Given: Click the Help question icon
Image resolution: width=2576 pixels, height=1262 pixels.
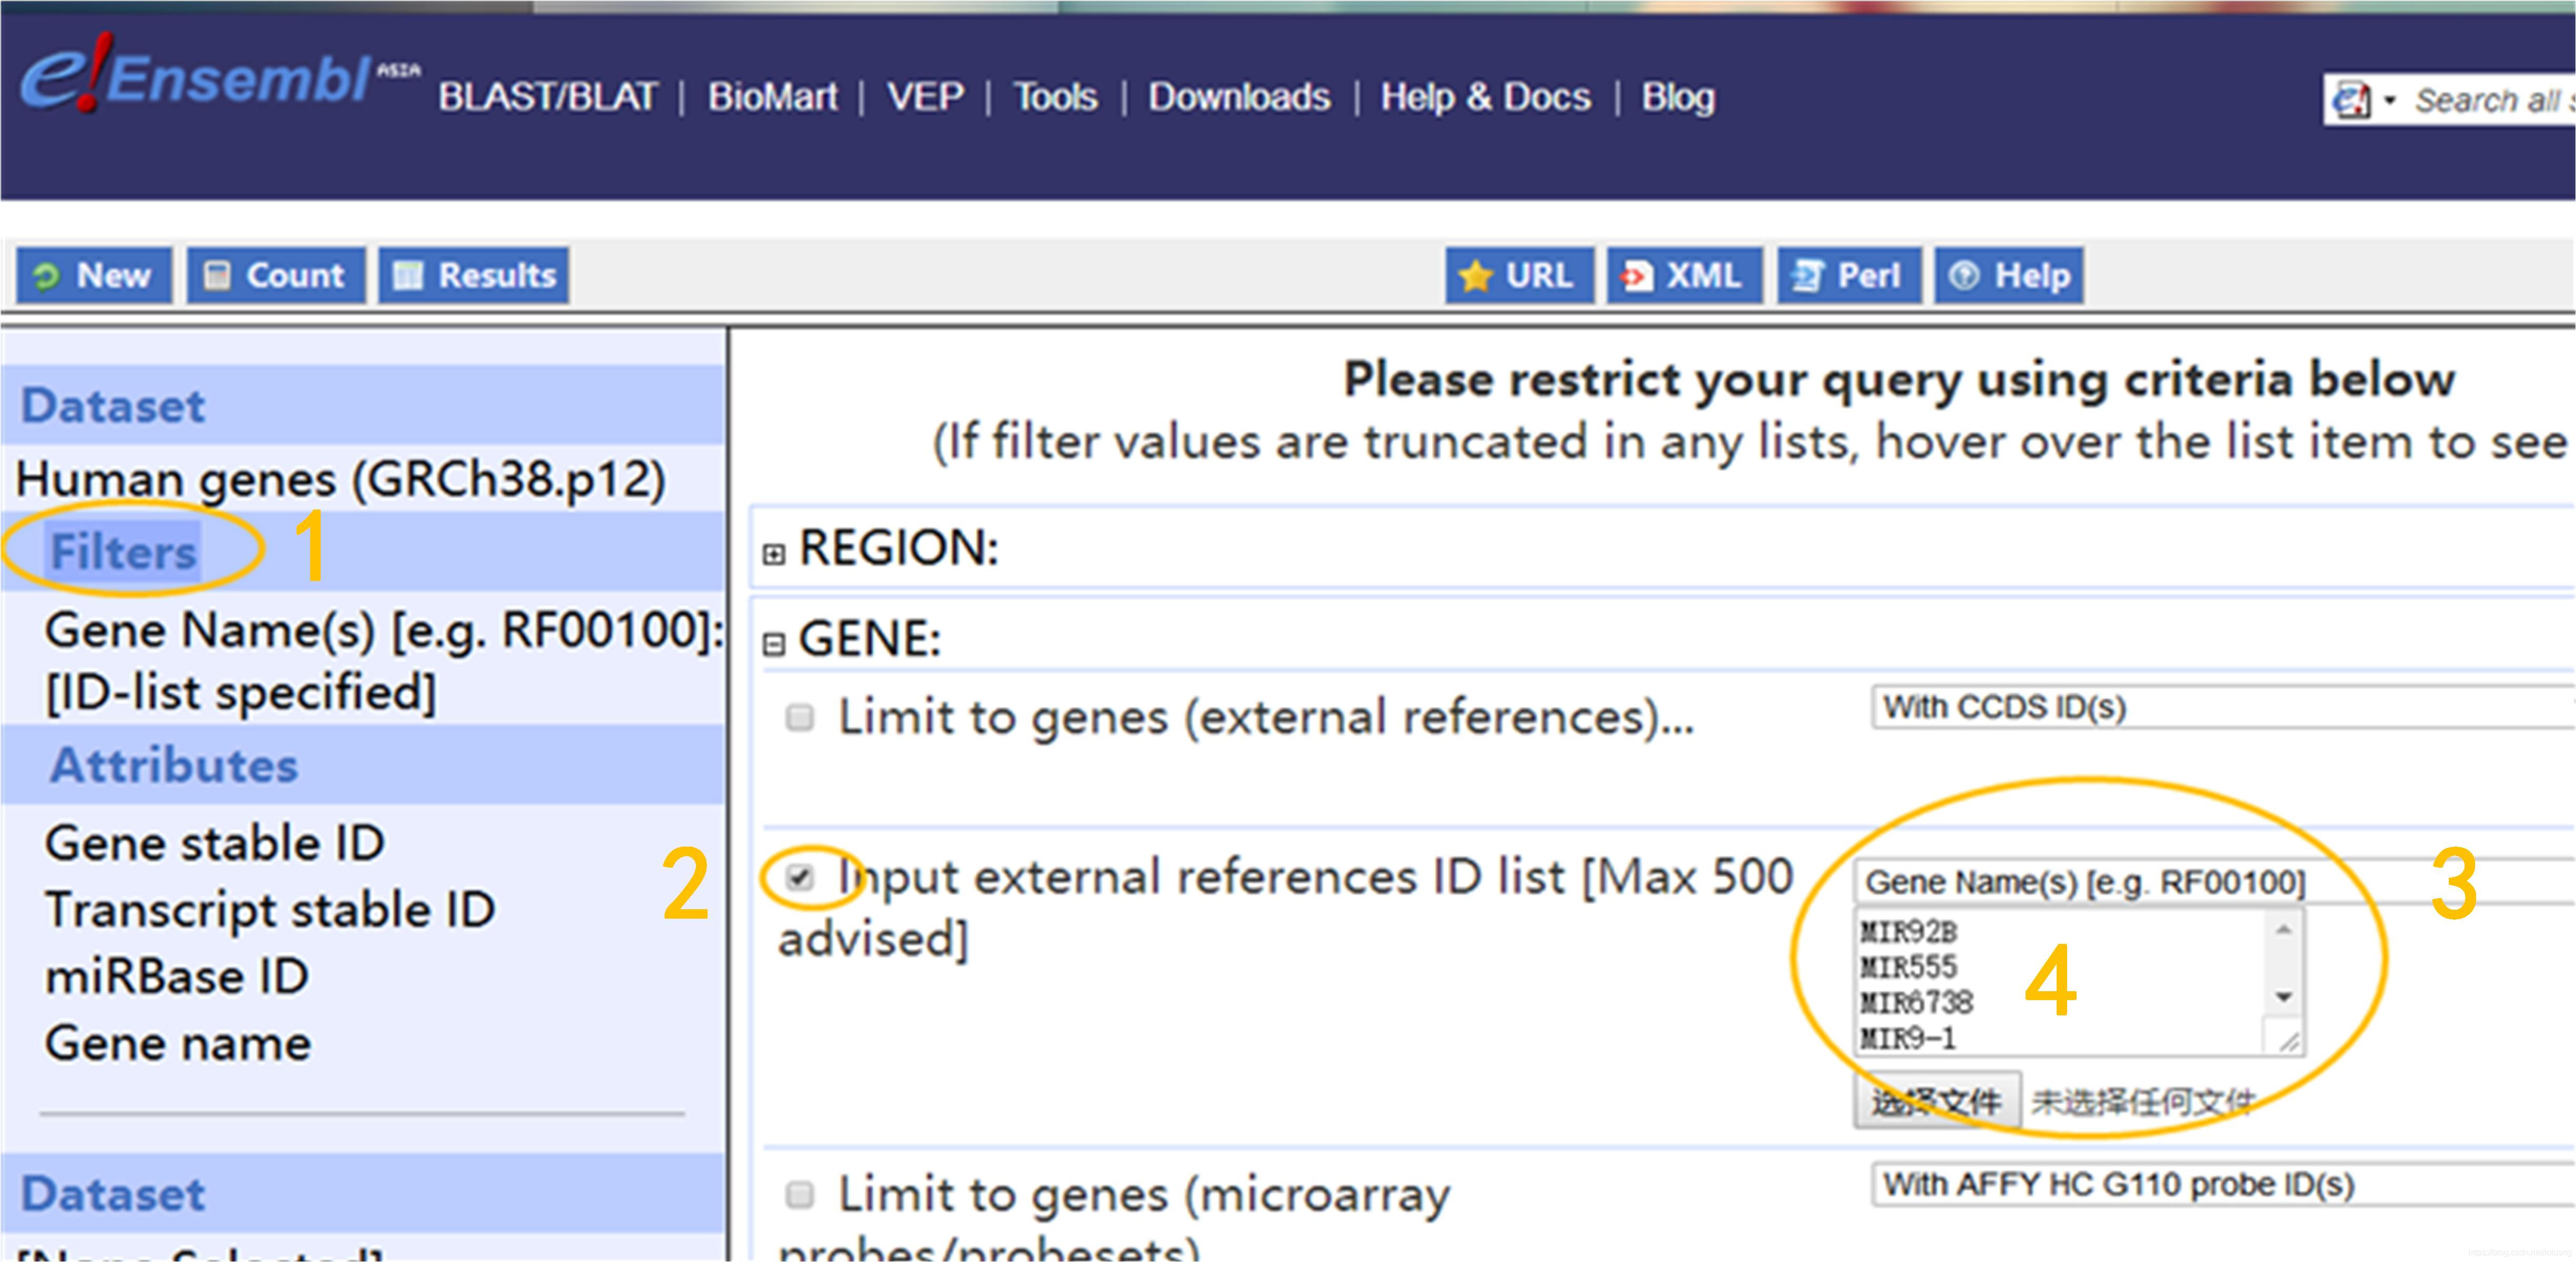Looking at the screenshot, I should click(x=1963, y=276).
